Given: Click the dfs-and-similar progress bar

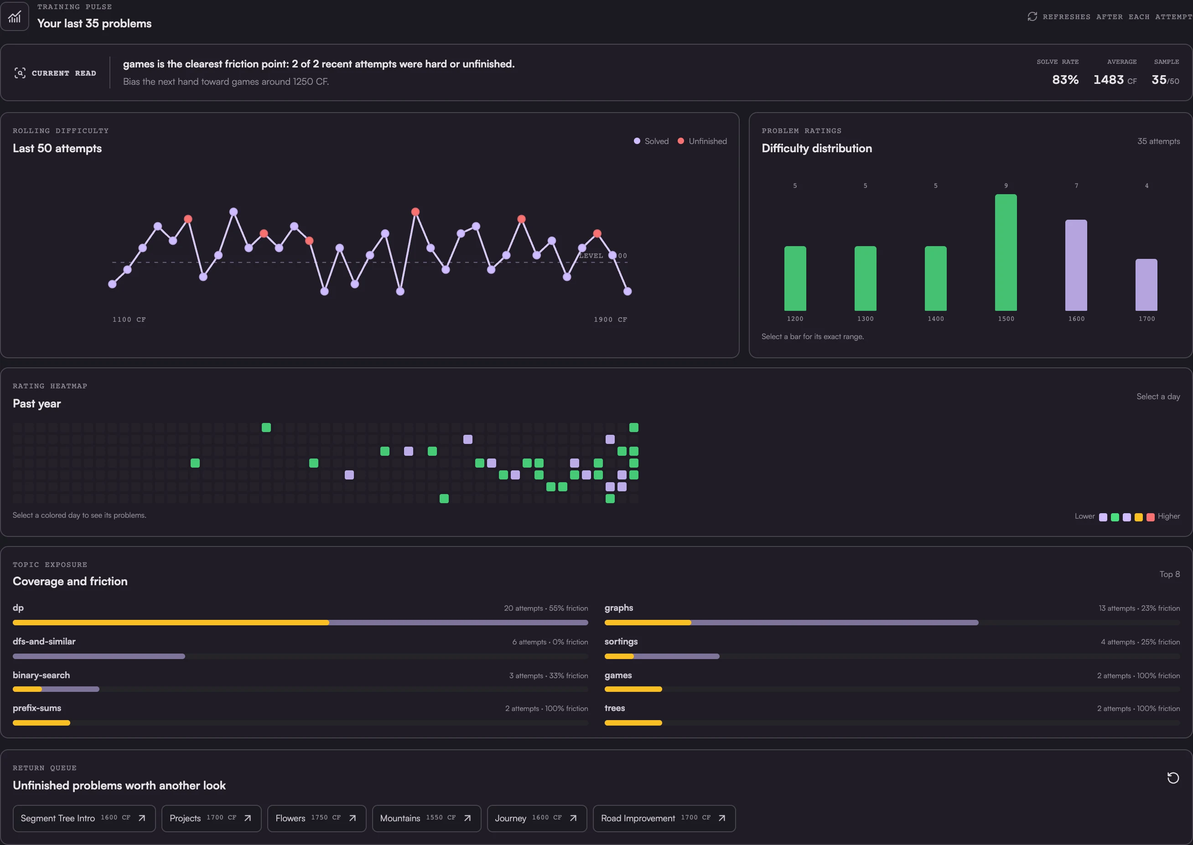Looking at the screenshot, I should [x=301, y=656].
